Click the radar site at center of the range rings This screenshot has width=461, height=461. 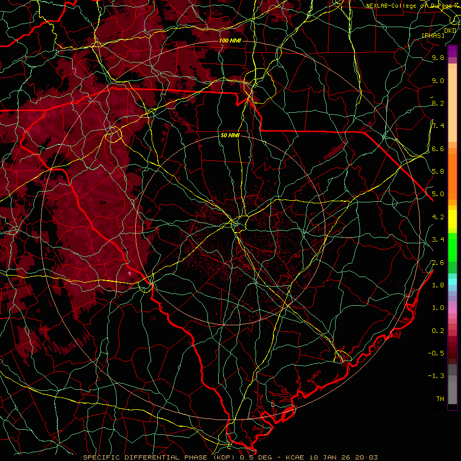[230, 230]
